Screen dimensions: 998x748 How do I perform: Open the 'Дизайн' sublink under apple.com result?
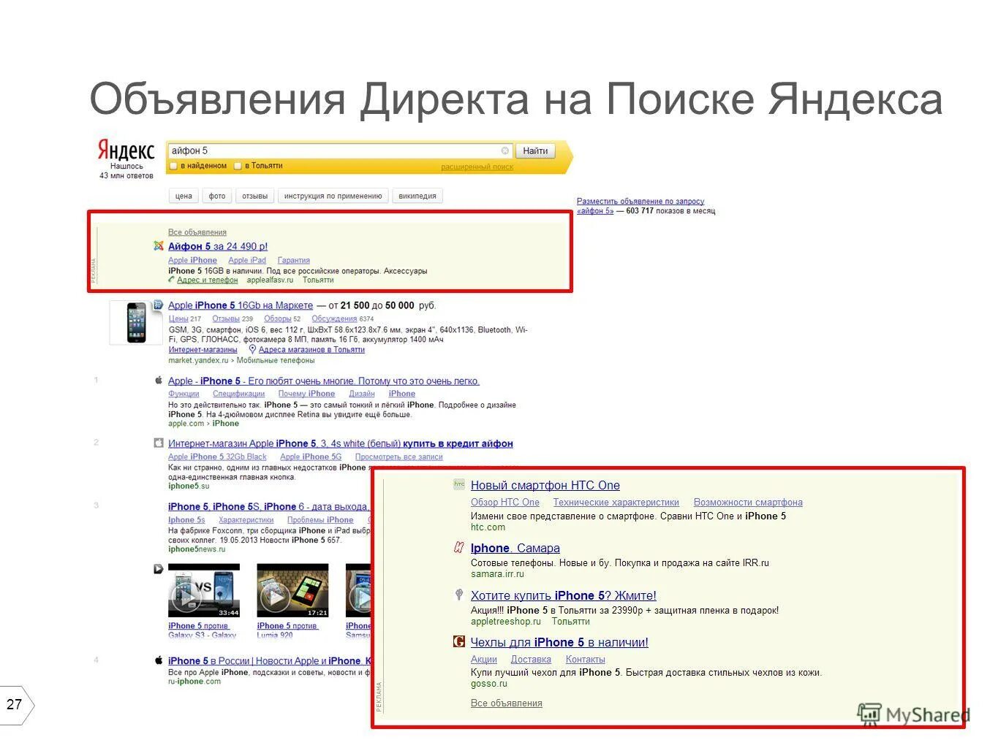point(362,394)
